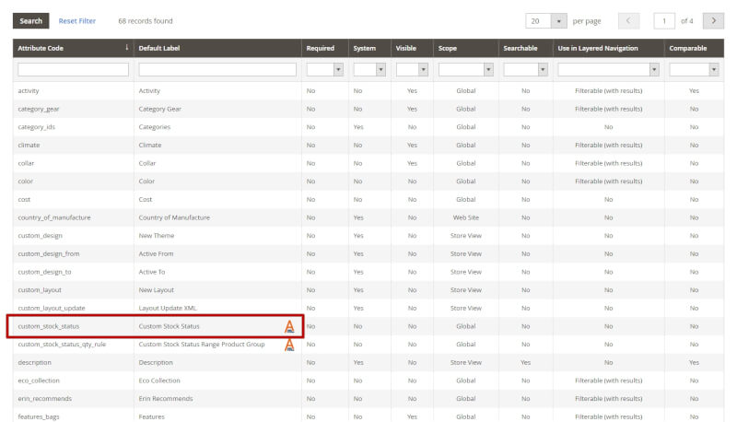Toggle sort arrow on Attribute Code column
This screenshot has width=737, height=422.
pos(126,48)
